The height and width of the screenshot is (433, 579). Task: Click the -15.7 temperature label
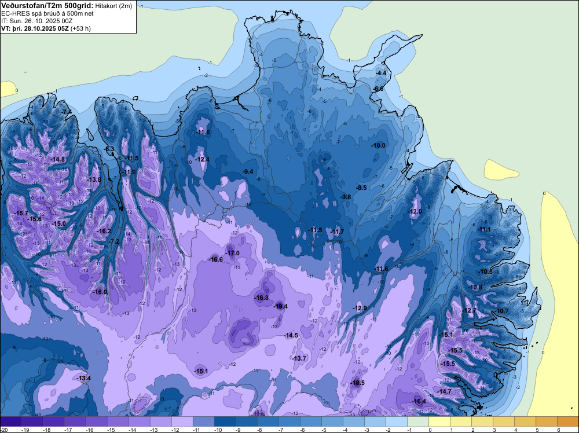(x=21, y=214)
